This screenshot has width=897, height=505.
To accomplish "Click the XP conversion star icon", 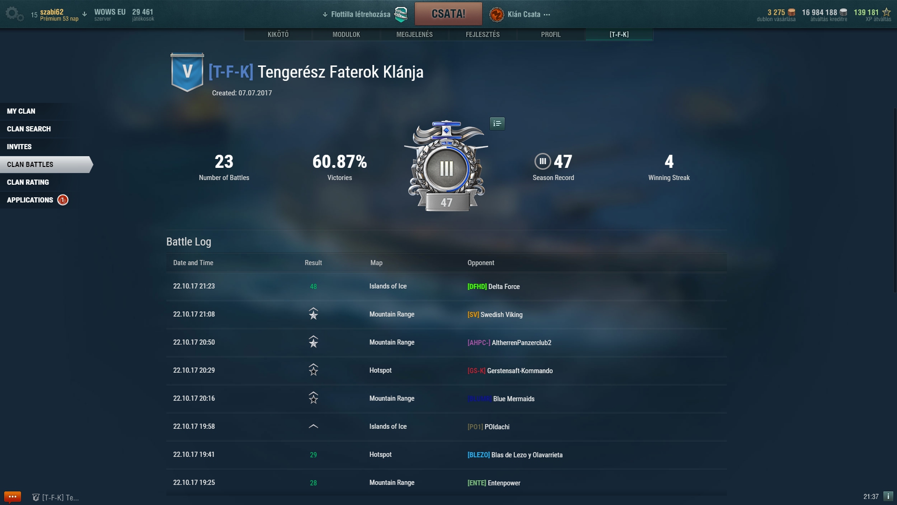I will click(886, 12).
